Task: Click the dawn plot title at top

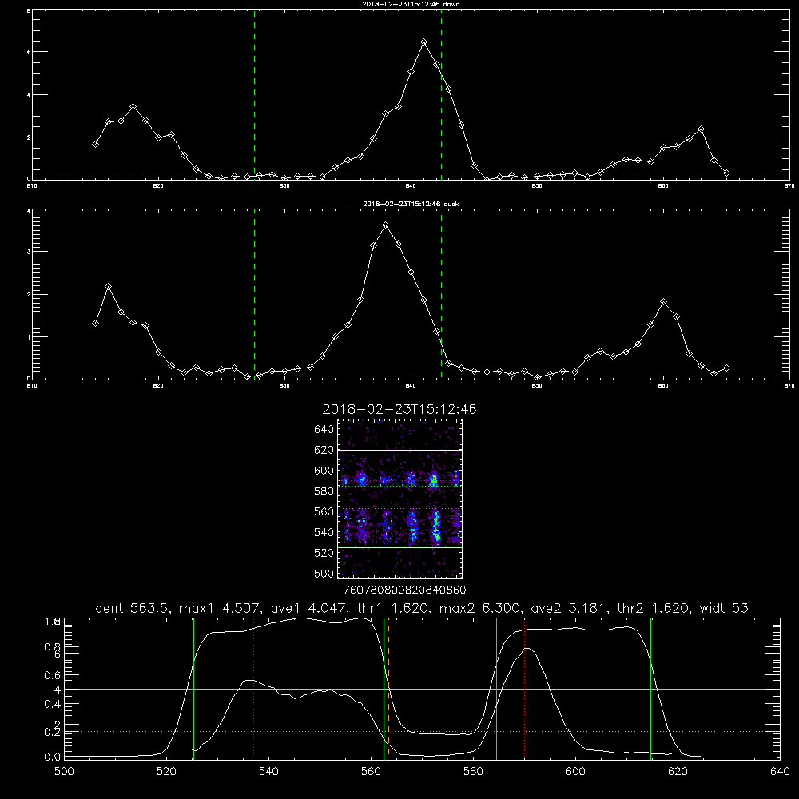Action: click(x=411, y=3)
